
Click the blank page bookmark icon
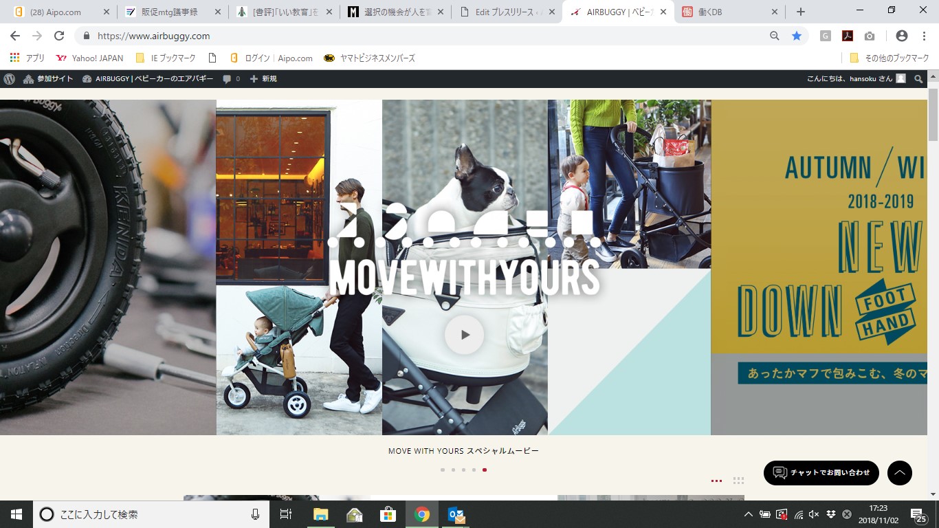pos(212,58)
